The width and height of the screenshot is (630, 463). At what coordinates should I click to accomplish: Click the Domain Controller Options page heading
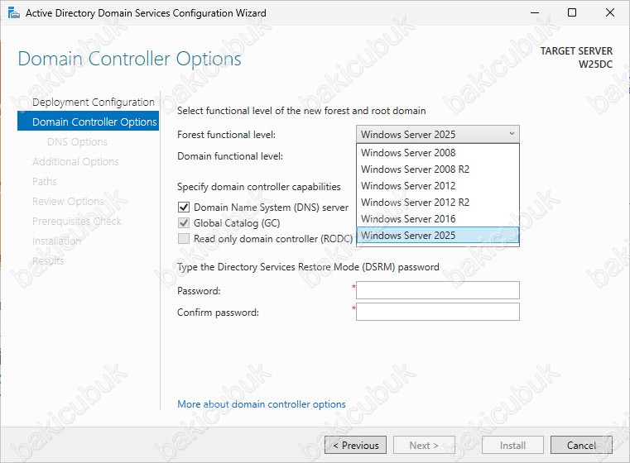129,59
